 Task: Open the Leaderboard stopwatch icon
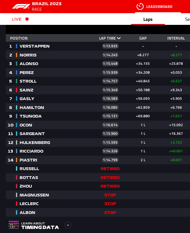click(x=140, y=6)
